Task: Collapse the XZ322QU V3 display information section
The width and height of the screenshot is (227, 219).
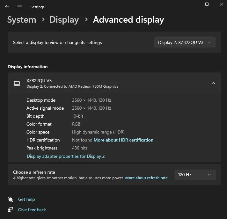Action: click(213, 83)
